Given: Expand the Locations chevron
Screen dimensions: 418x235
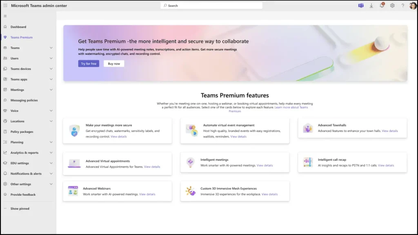Looking at the screenshot, I should tap(51, 121).
